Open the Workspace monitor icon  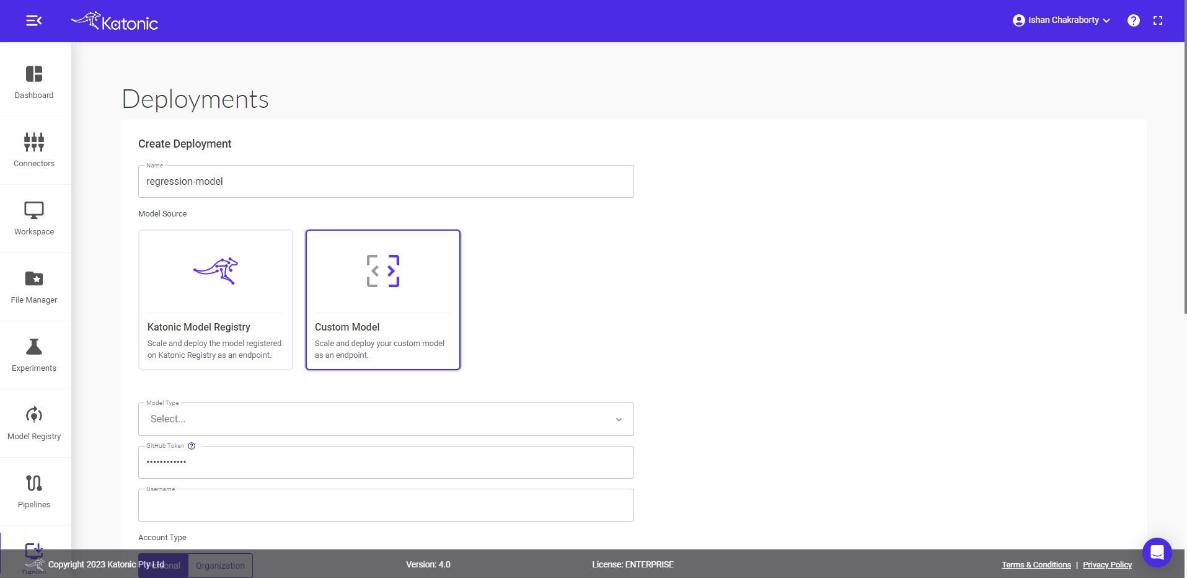[x=34, y=210]
